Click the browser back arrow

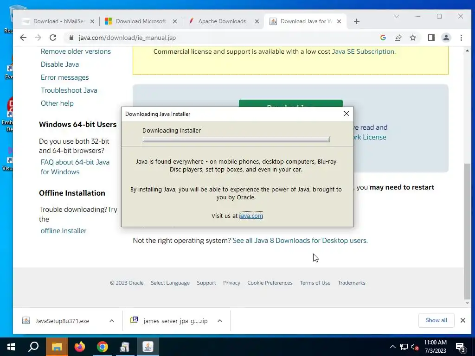click(23, 38)
